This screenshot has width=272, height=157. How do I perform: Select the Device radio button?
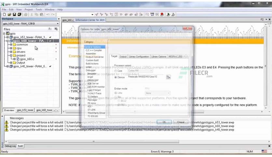[x=116, y=77]
